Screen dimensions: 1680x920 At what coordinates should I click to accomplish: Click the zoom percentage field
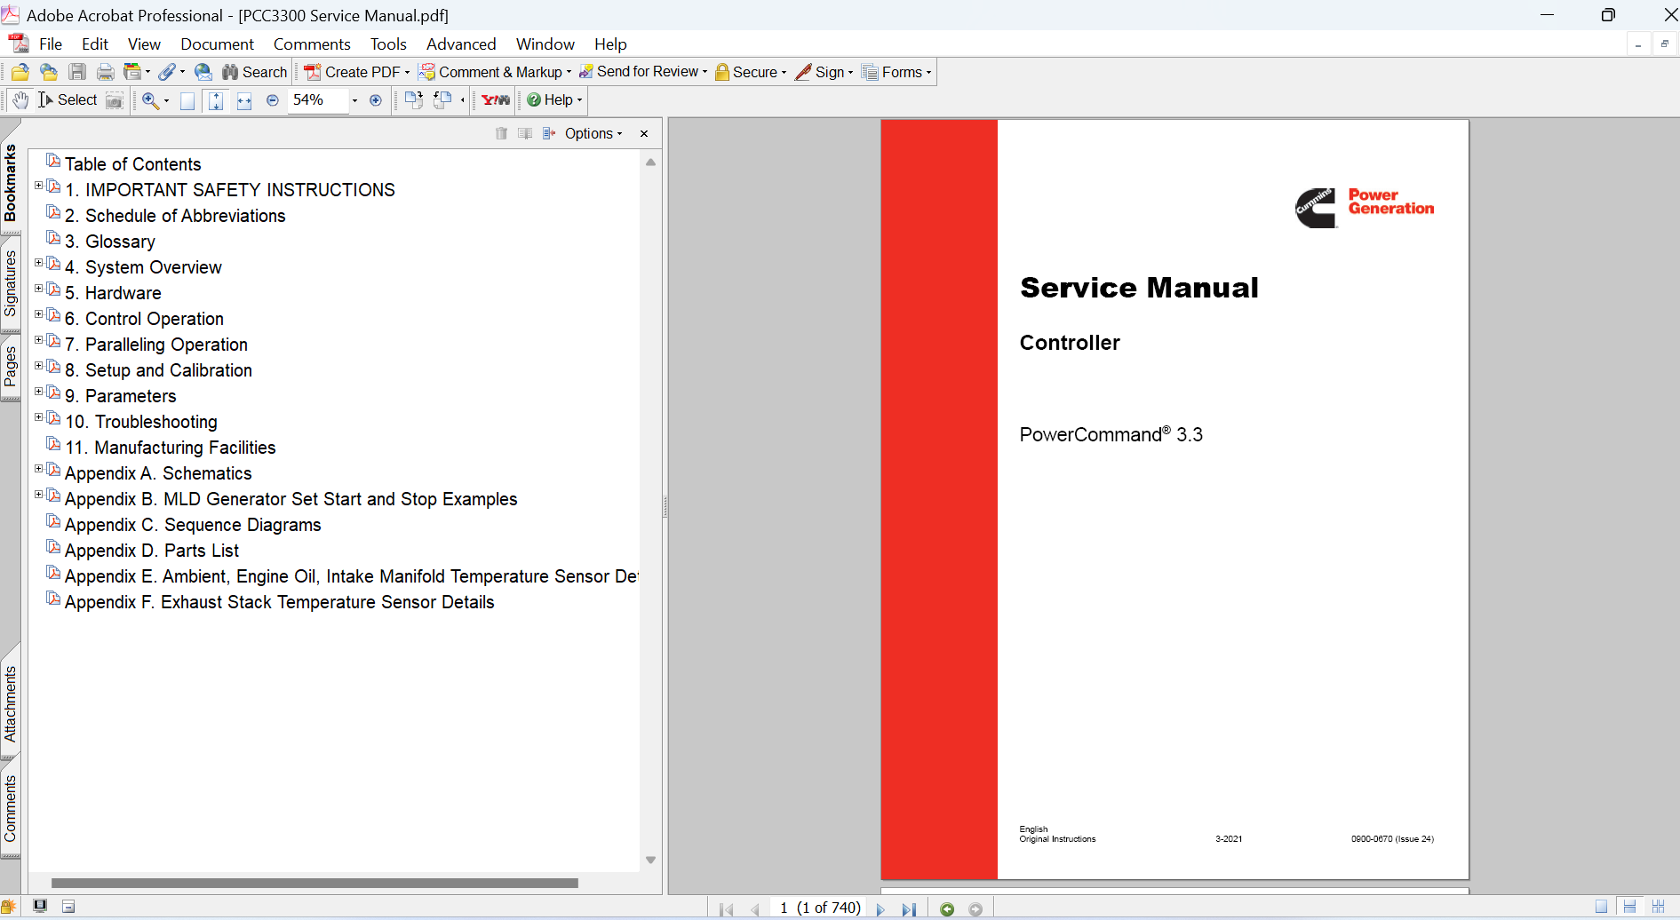pyautogui.click(x=319, y=100)
